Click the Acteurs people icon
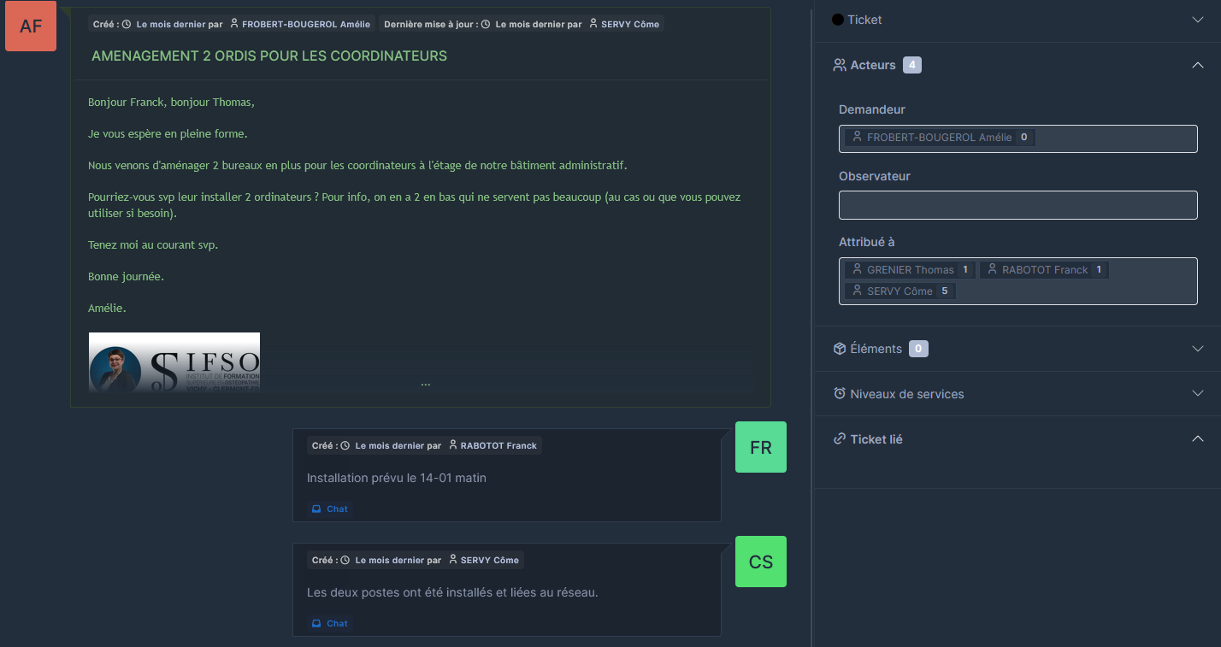 840,65
